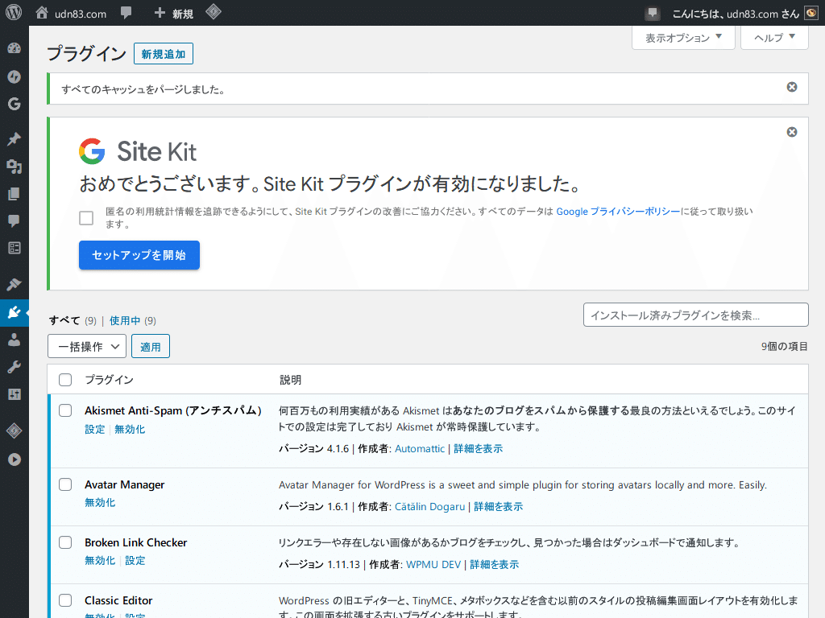Screen dimensions: 825x618
Task: Open Users person icon in sidebar
Action: tap(15, 340)
